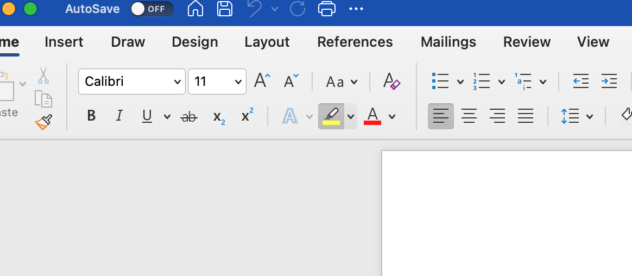
Task: Switch to the References tab
Action: tap(355, 42)
